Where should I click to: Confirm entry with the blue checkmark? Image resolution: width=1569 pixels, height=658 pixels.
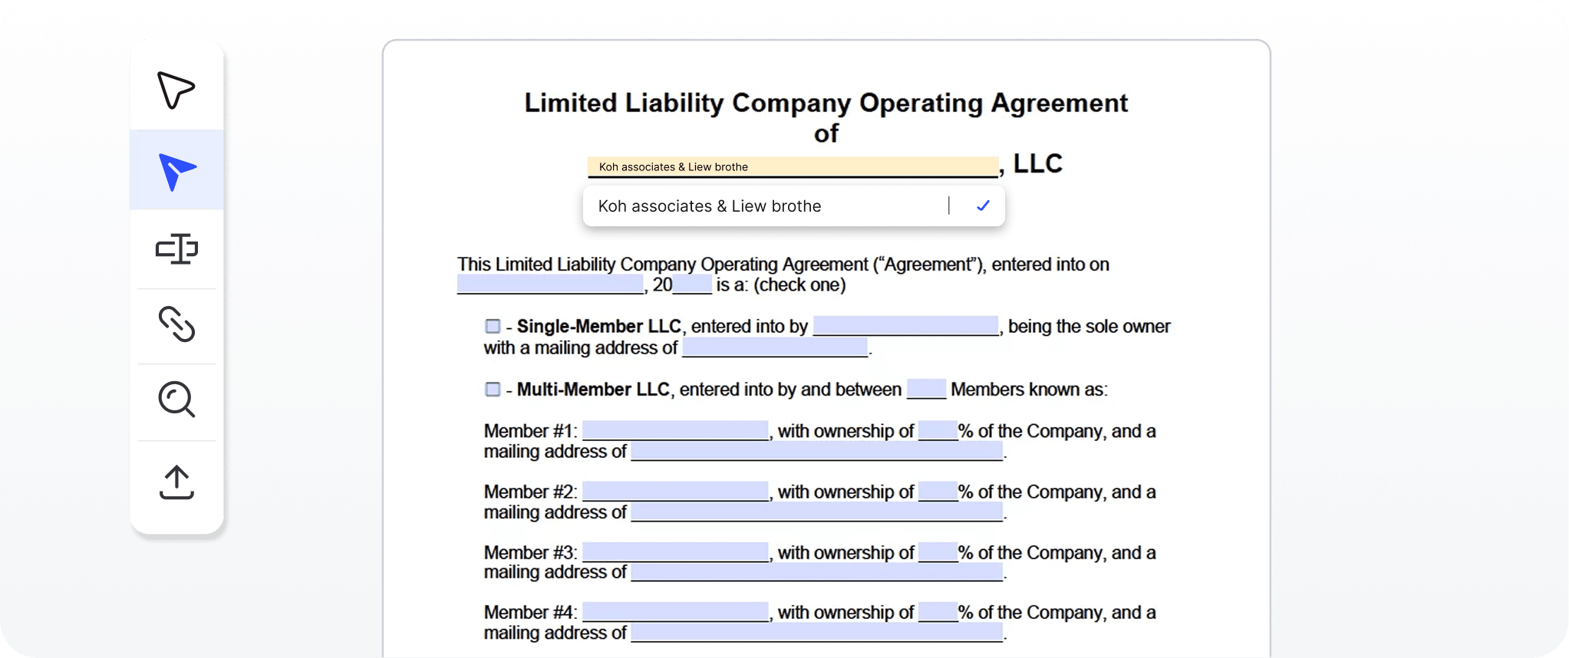[x=983, y=206]
